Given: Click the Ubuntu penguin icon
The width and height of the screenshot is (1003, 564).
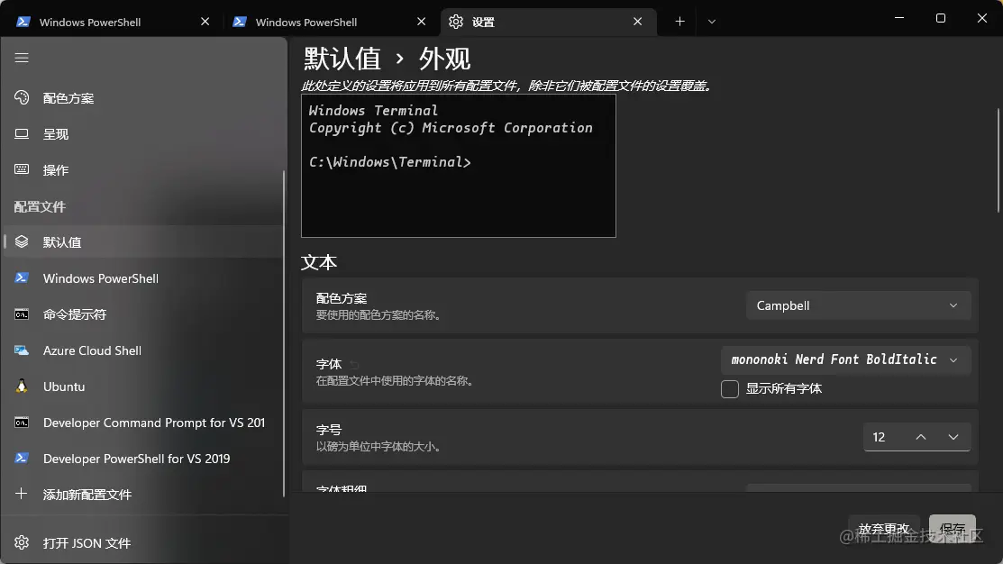Looking at the screenshot, I should coord(22,387).
